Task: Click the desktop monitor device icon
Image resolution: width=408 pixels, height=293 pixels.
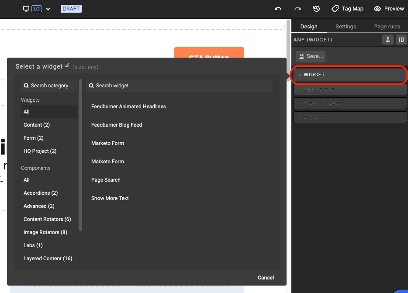Action: (x=26, y=9)
